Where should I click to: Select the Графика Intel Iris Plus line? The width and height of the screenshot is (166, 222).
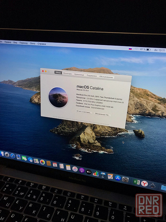click(x=94, y=105)
